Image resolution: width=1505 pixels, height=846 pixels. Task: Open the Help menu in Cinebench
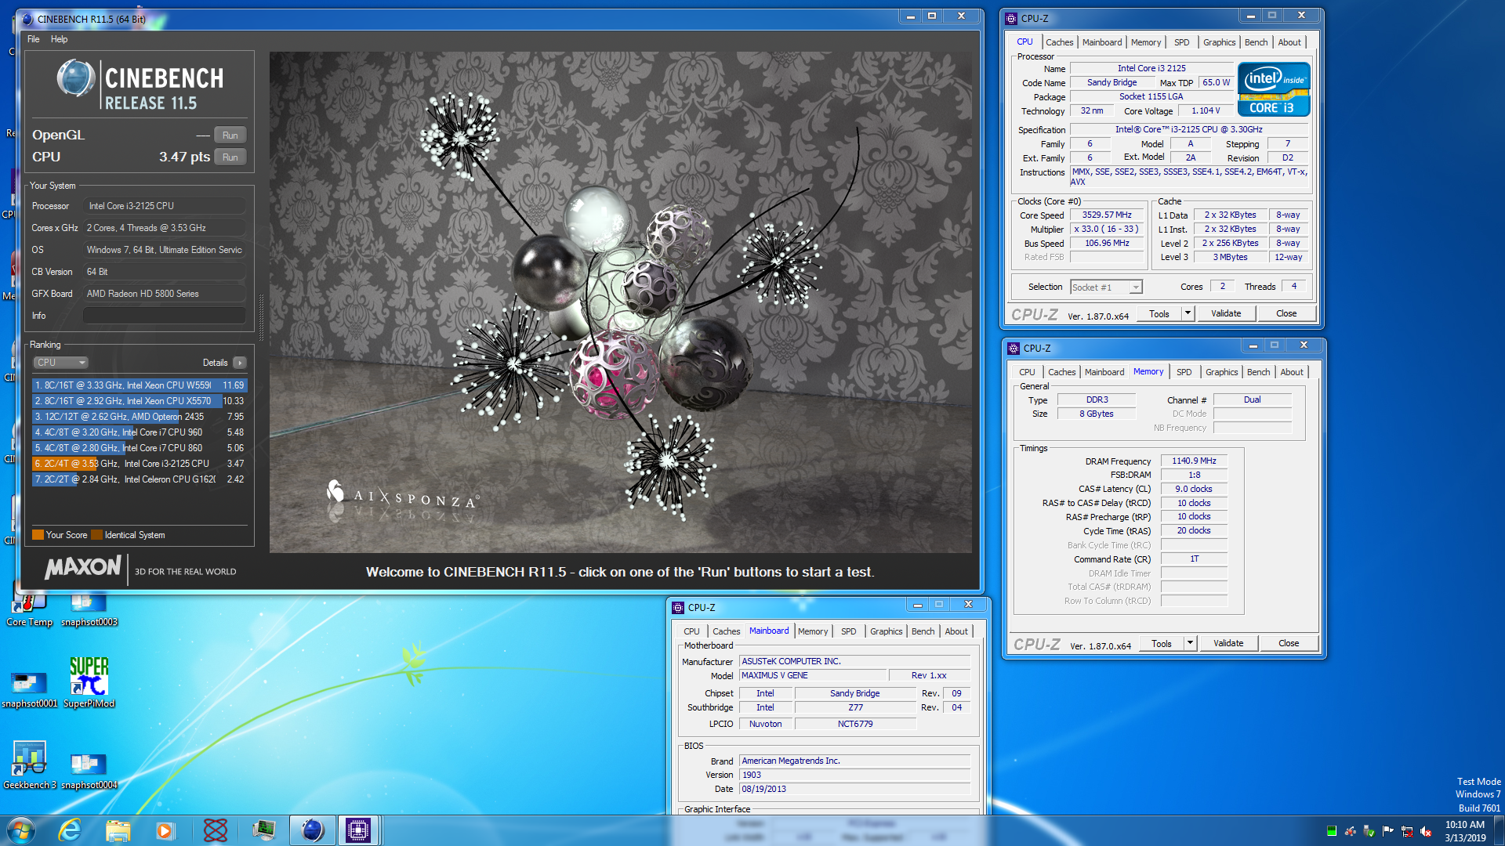coord(60,39)
